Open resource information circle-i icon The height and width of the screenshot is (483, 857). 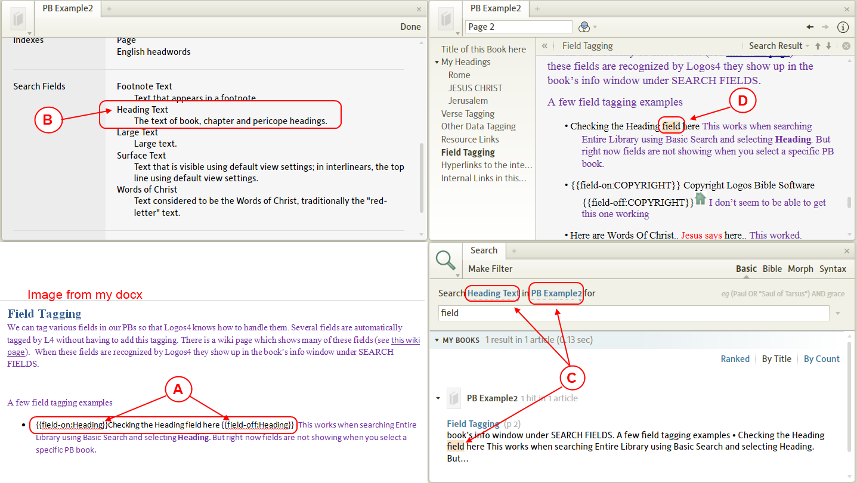[843, 27]
